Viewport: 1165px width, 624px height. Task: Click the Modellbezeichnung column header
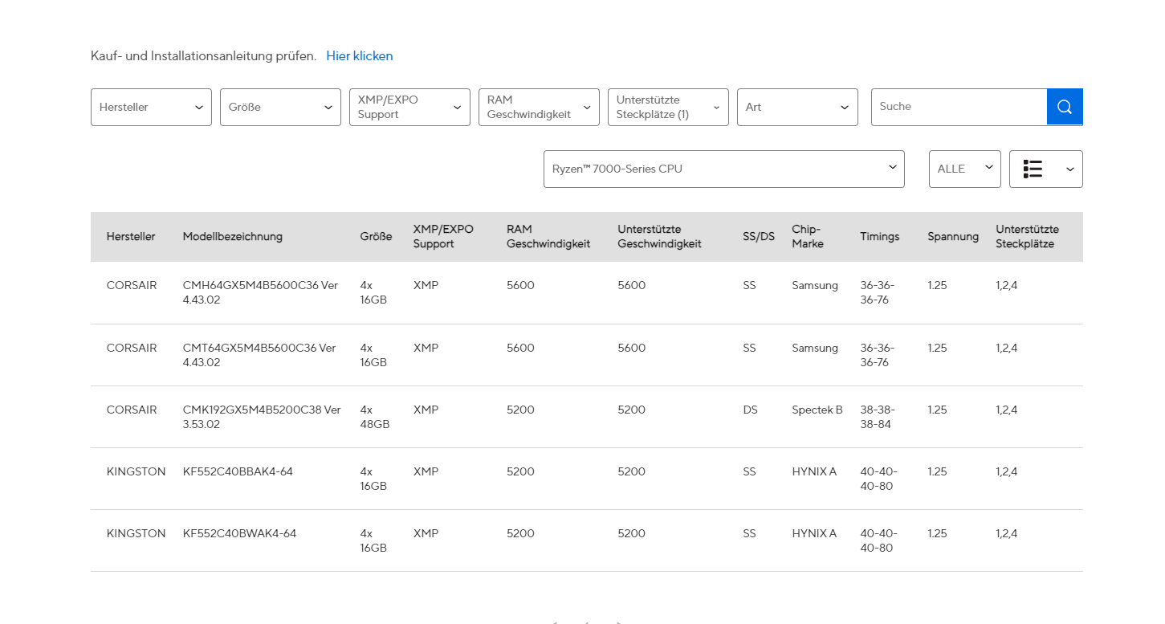click(232, 237)
